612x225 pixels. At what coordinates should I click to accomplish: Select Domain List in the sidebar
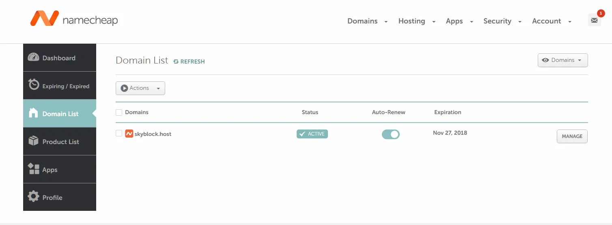click(60, 113)
